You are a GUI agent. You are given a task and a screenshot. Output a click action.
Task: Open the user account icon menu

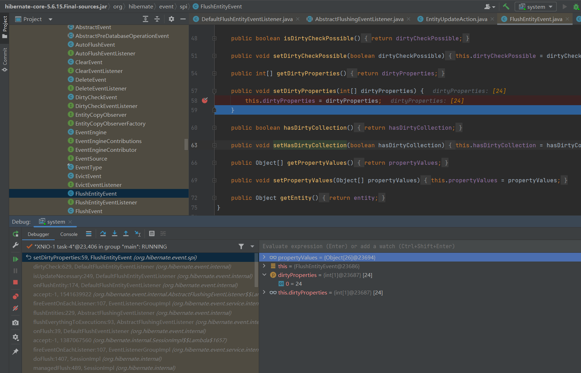tap(489, 7)
